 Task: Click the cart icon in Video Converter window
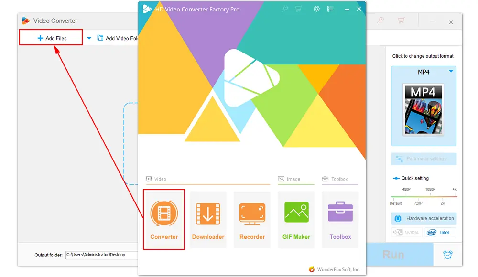pos(401,21)
